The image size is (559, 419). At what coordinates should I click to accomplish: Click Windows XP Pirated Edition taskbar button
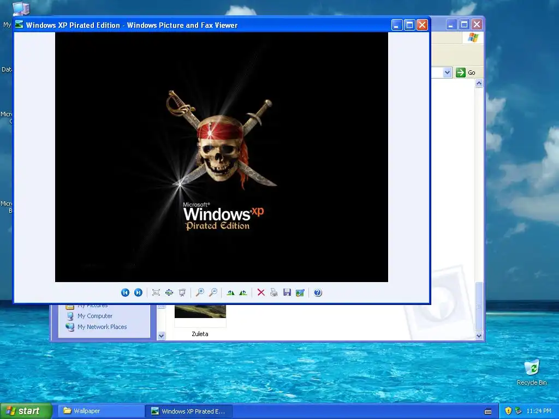tap(189, 411)
